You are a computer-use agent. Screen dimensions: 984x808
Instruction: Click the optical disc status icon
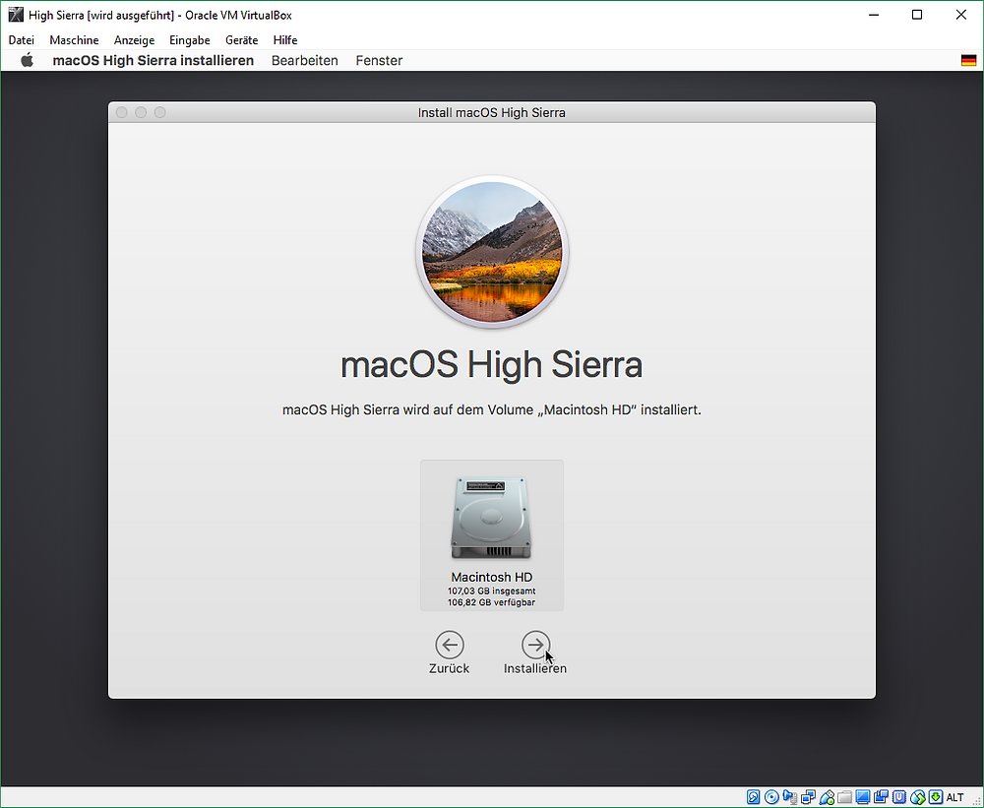pyautogui.click(x=771, y=797)
